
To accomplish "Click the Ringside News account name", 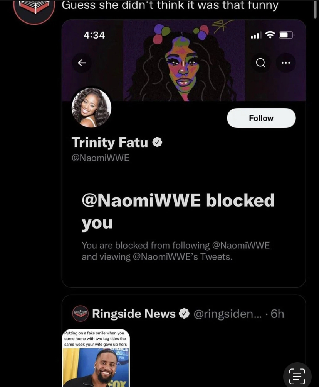I will pos(134,314).
